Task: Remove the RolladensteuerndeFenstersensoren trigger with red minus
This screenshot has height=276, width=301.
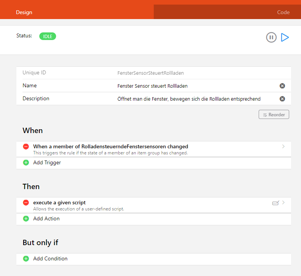Action: (26, 146)
